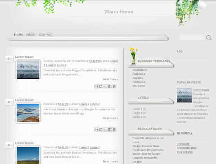
Task: Open Racing Car template link
Action: point(139,82)
